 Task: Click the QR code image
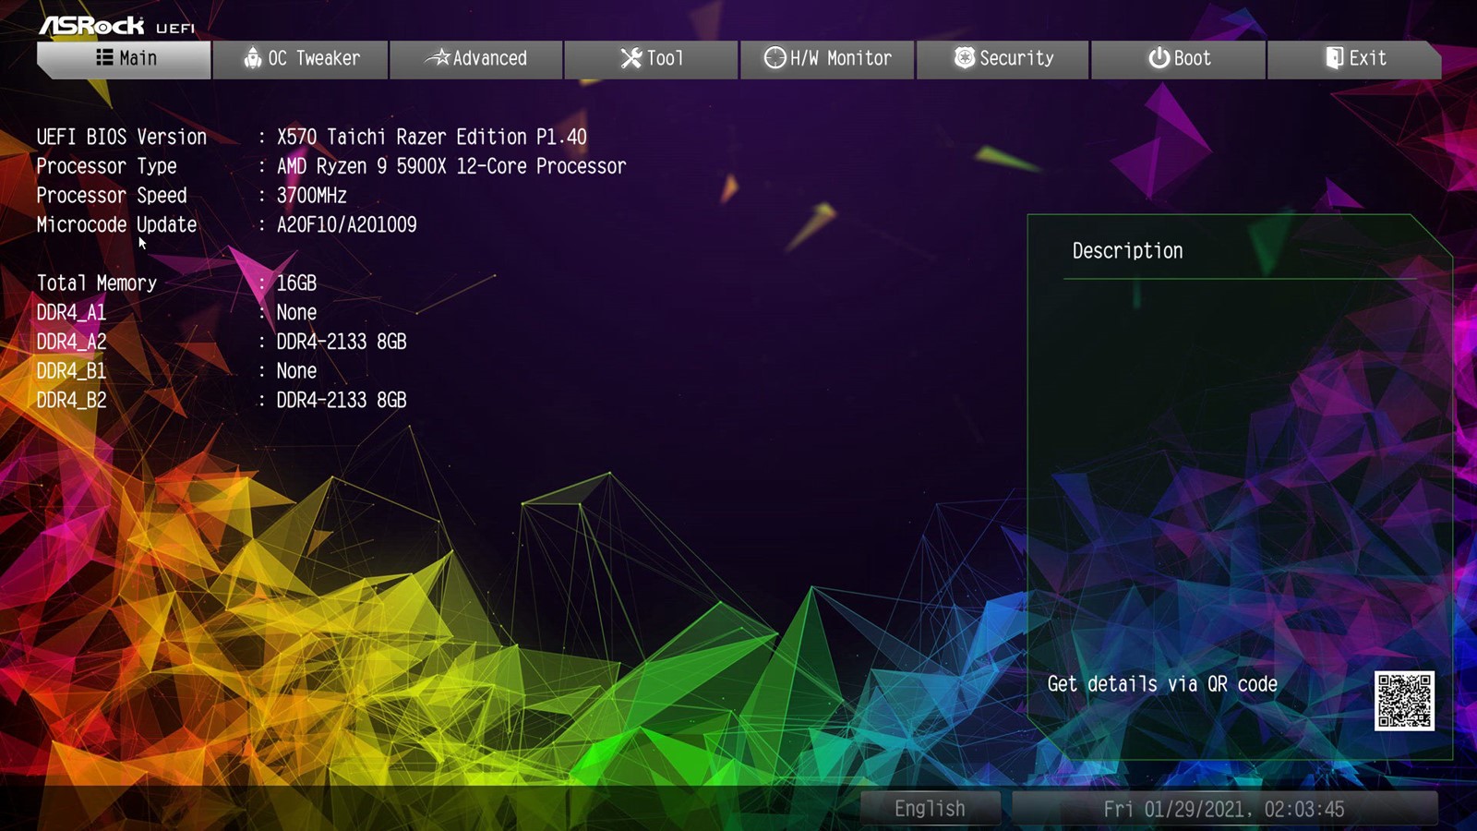(1404, 701)
